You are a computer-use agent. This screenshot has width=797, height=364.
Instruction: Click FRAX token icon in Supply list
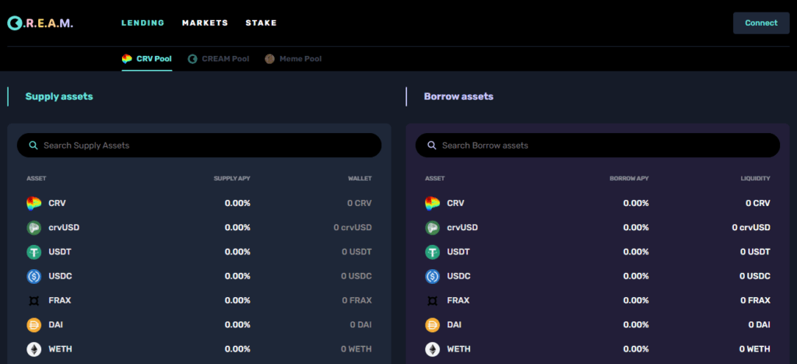coord(34,300)
